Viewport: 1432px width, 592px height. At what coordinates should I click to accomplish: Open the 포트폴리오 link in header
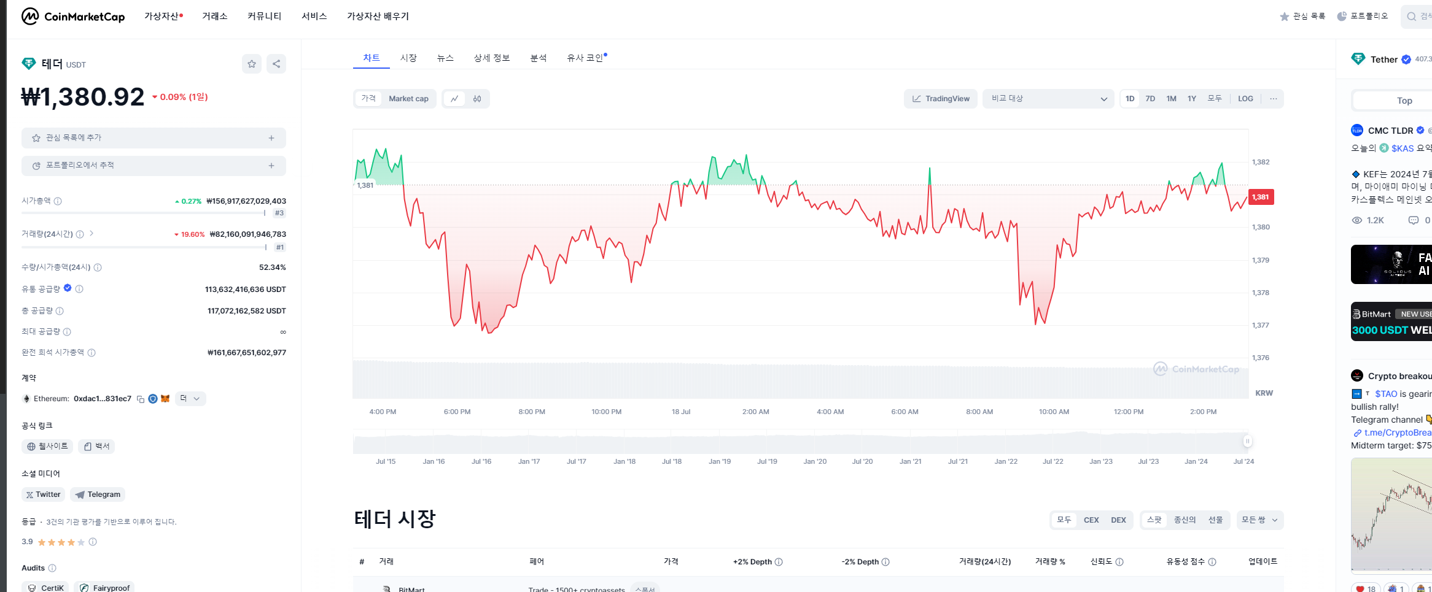[x=1363, y=17]
